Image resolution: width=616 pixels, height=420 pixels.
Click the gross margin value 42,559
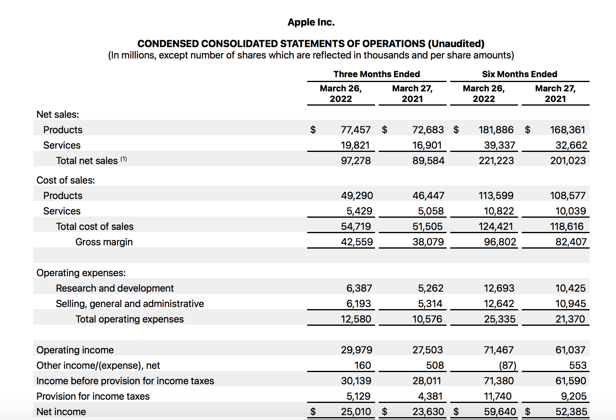point(357,242)
